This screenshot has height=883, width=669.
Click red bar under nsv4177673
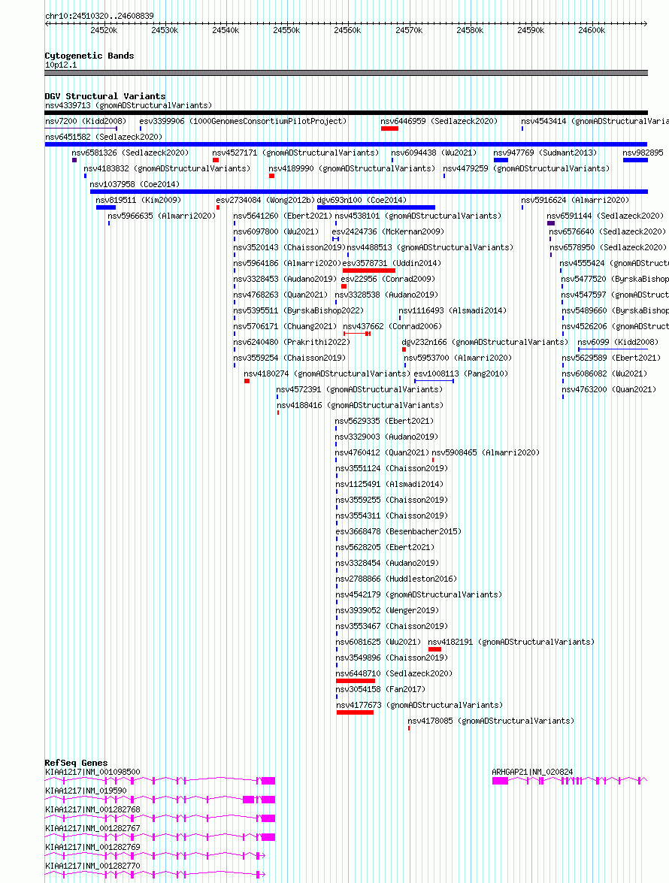[355, 712]
